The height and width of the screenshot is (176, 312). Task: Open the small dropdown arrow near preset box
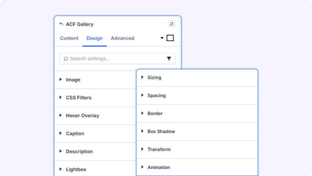point(162,38)
